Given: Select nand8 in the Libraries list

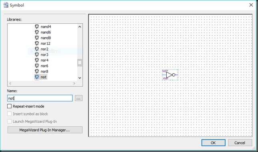Looking at the screenshot, I should (46, 38).
